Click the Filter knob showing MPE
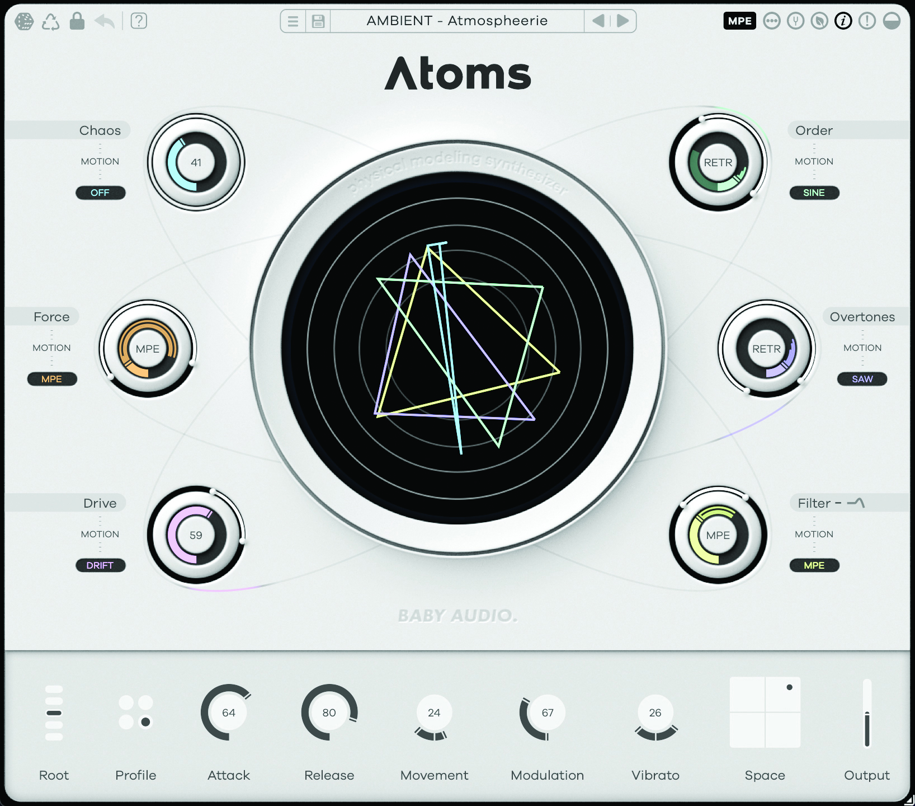Viewport: 915px width, 806px height. [718, 535]
